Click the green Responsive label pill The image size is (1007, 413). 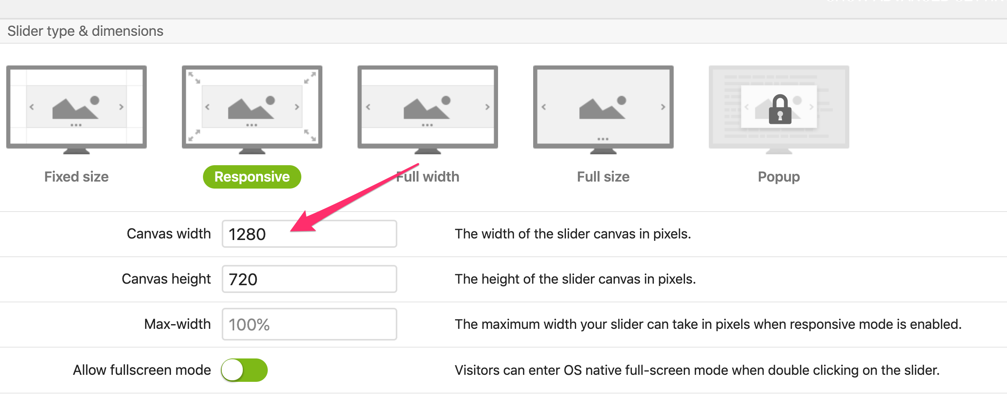pos(252,177)
